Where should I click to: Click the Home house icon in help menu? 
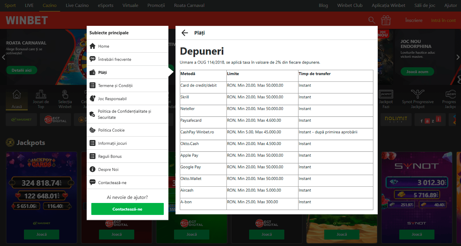pyautogui.click(x=93, y=46)
